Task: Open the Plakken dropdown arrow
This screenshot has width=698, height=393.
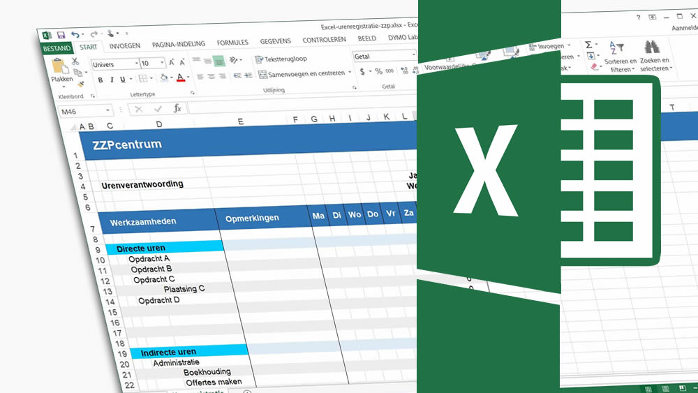Action: (x=64, y=87)
